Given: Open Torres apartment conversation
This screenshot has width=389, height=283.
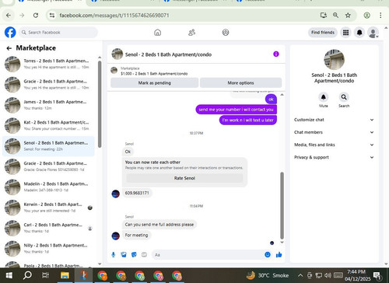Looking at the screenshot, I should click(48, 64).
